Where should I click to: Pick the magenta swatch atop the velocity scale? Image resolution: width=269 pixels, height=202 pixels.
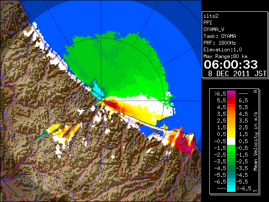(231, 93)
